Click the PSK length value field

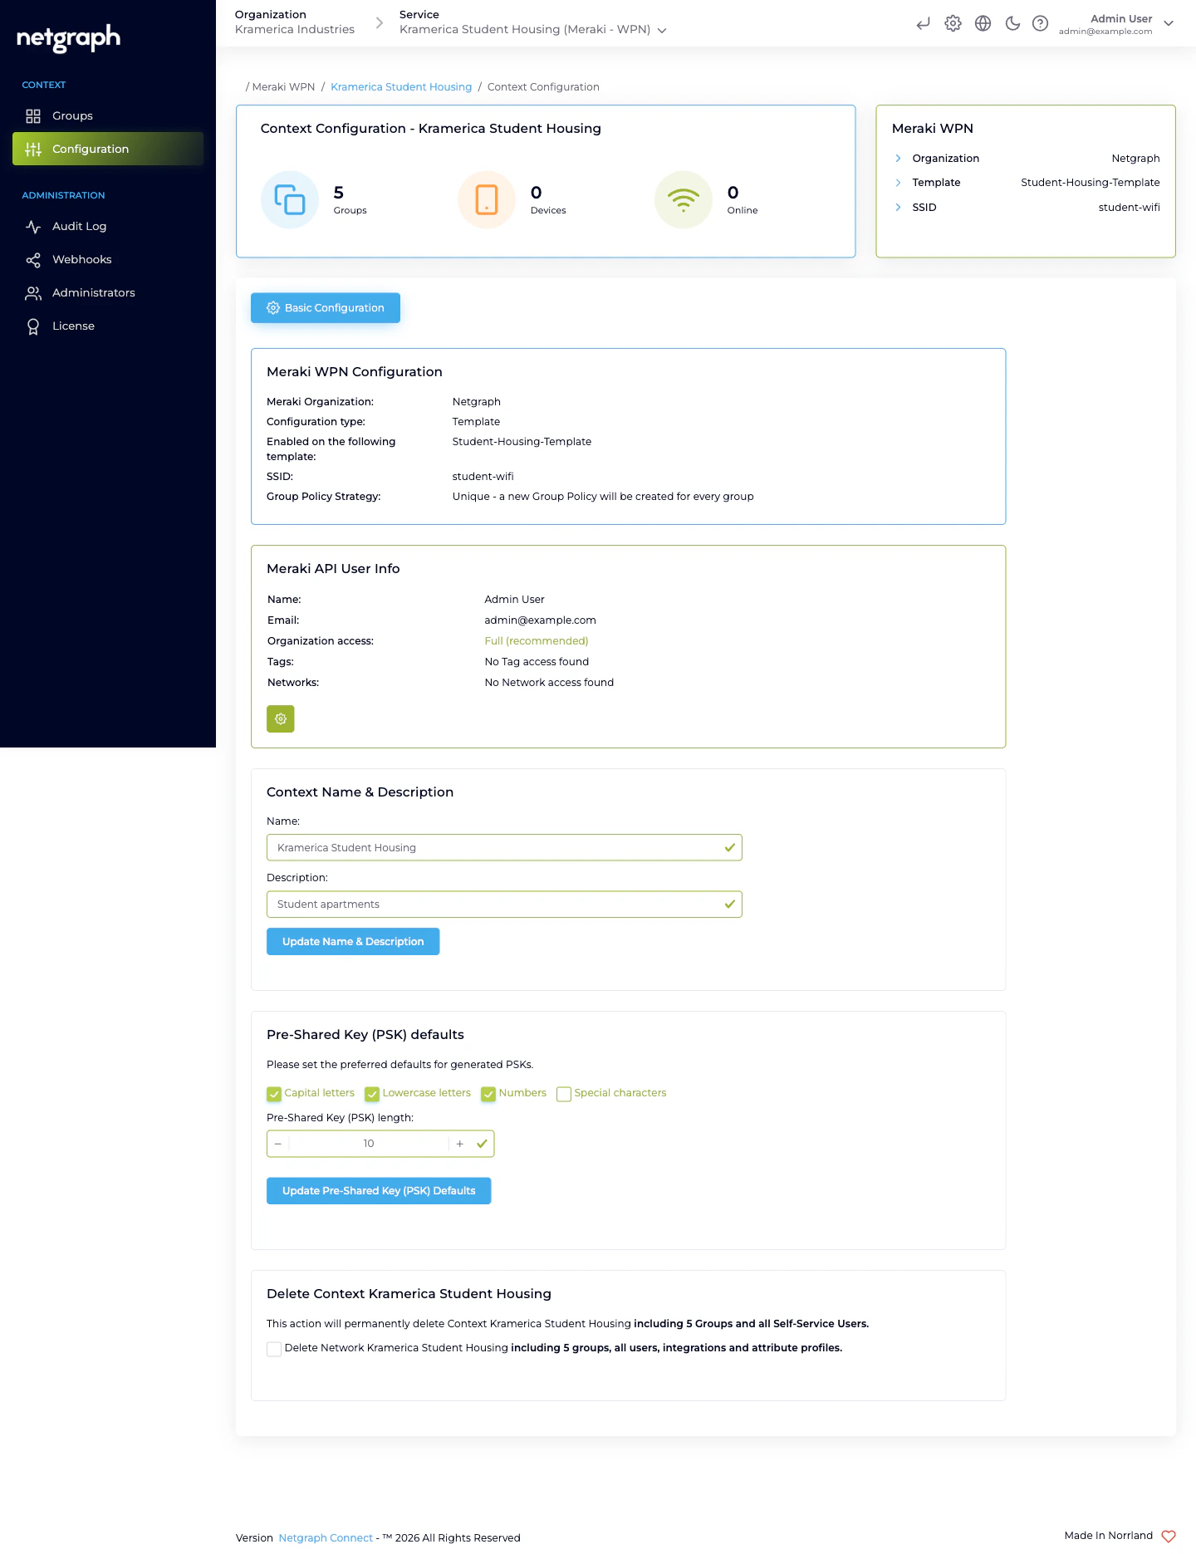pos(369,1144)
